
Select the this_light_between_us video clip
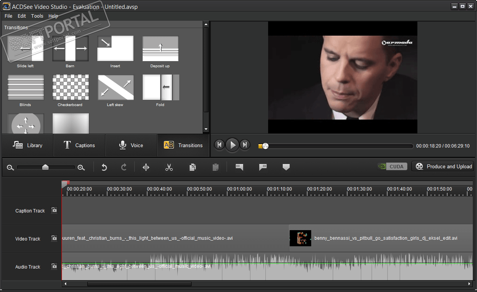tap(175, 238)
